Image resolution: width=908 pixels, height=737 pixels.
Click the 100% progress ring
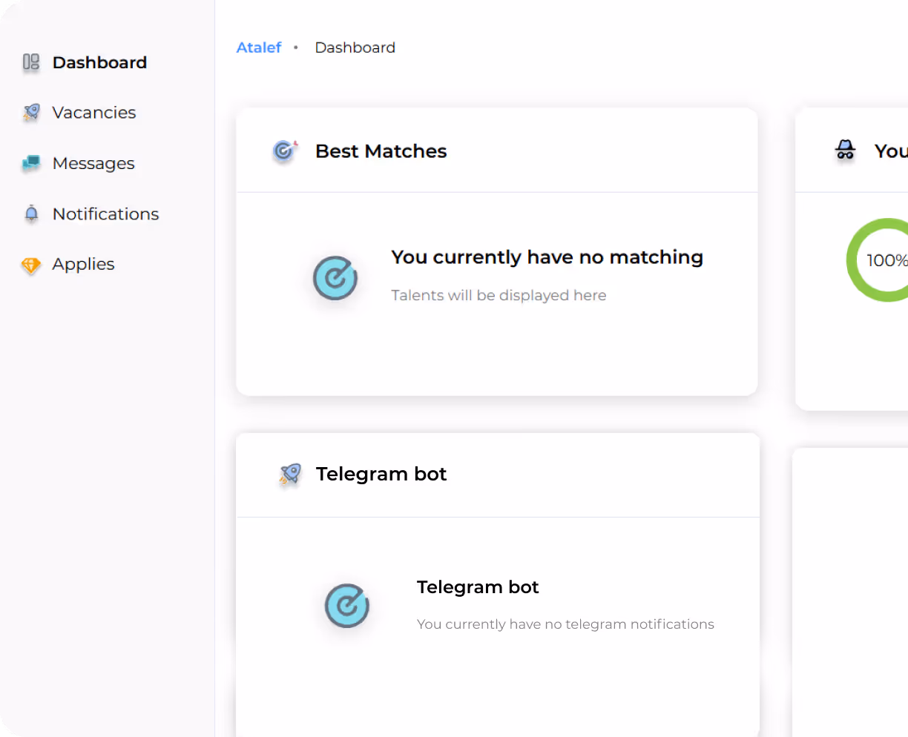(x=886, y=260)
